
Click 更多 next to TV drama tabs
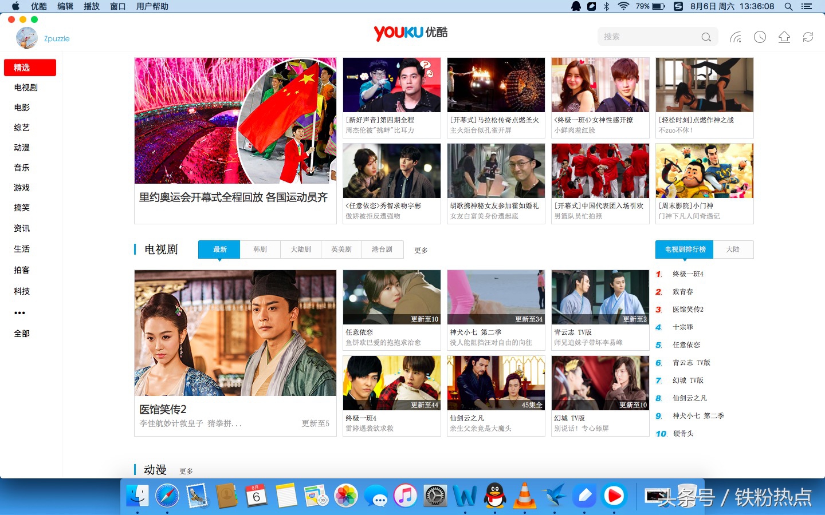coord(421,251)
